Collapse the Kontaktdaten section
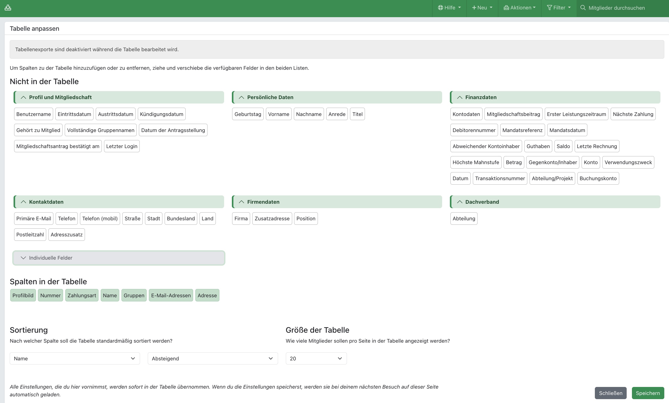Image resolution: width=669 pixels, height=403 pixels. tap(119, 202)
